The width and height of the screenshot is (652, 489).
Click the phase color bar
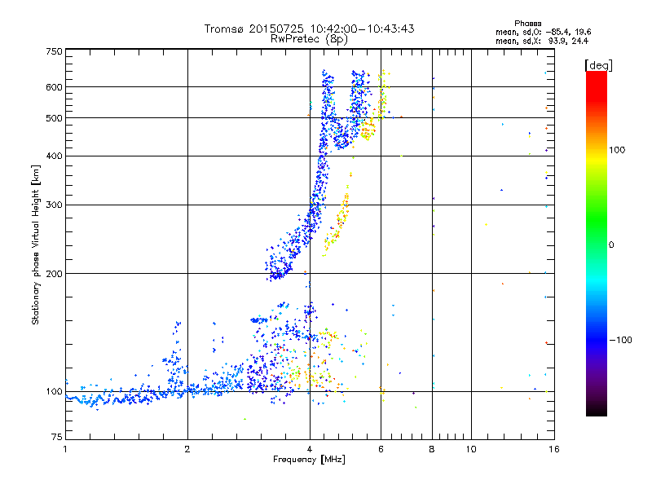click(x=597, y=244)
